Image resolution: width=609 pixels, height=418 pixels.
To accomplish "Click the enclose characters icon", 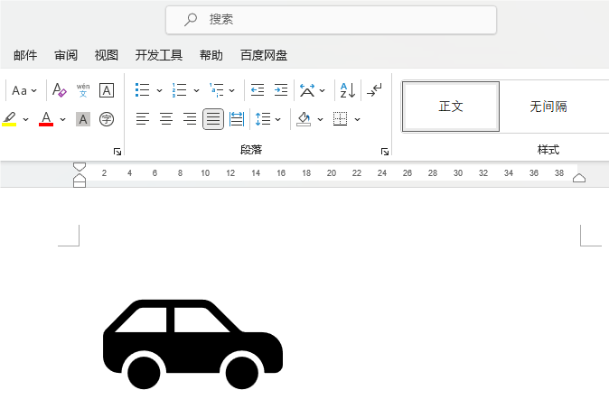I will pos(107,119).
